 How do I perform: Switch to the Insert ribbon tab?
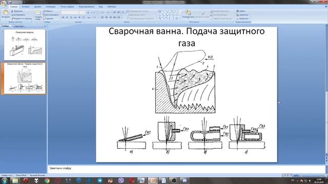26,7
